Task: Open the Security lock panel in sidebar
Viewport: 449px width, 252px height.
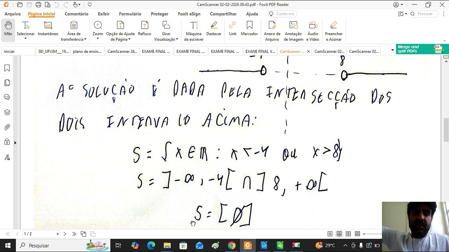Action: (7, 142)
